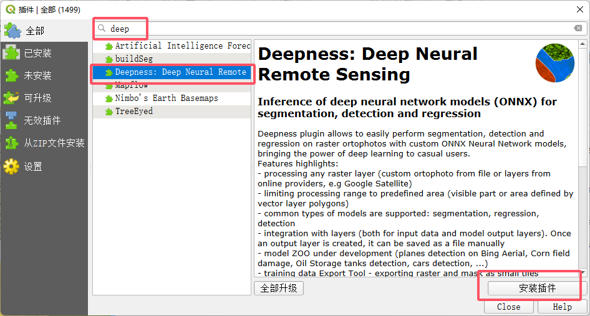Click the 全部升级 button
This screenshot has height=316, width=590.
pyautogui.click(x=279, y=289)
